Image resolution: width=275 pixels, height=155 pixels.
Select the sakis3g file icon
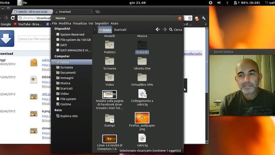click(142, 138)
